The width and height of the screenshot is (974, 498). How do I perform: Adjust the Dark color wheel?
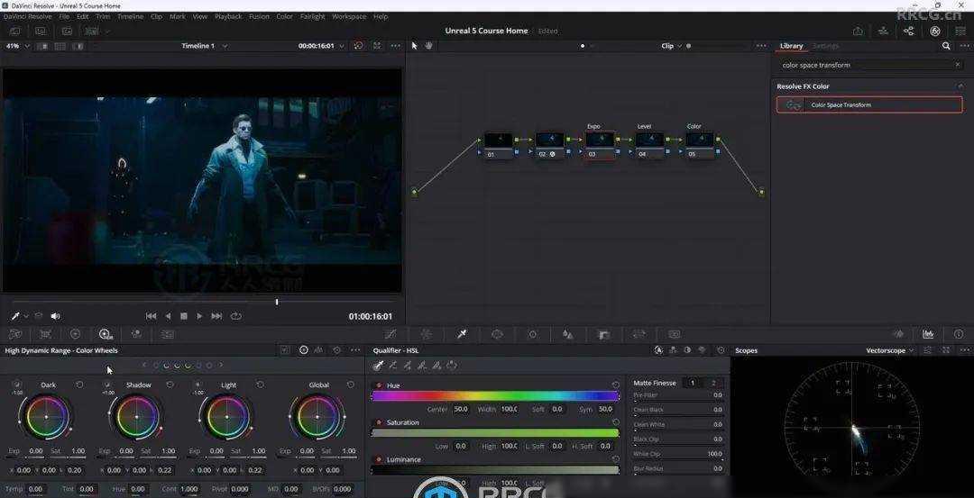click(x=46, y=417)
